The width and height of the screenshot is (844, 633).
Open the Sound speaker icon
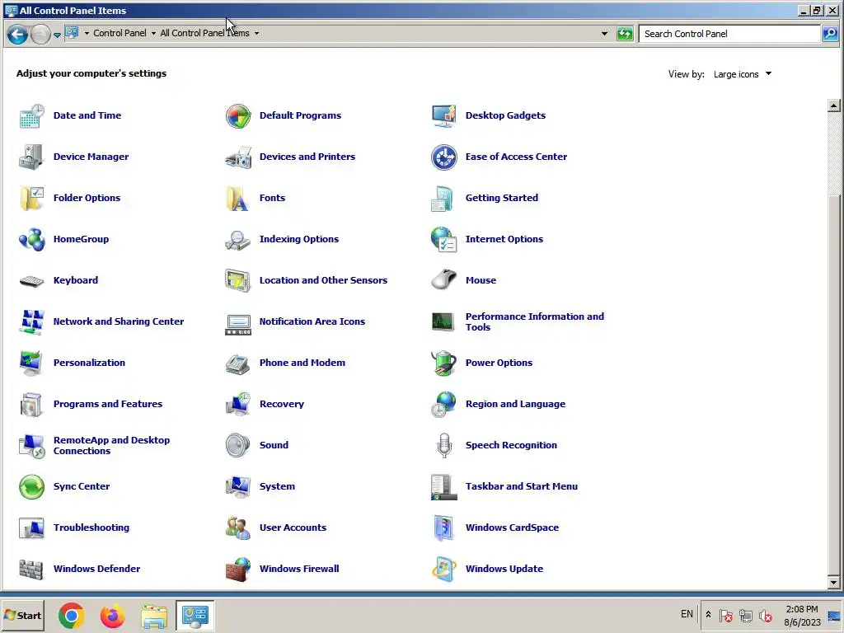point(238,445)
